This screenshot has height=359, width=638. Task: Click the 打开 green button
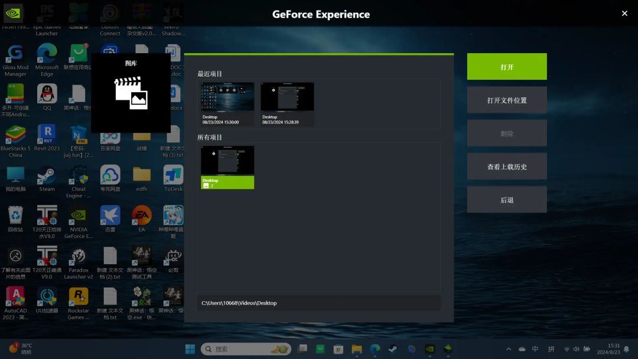tap(507, 67)
